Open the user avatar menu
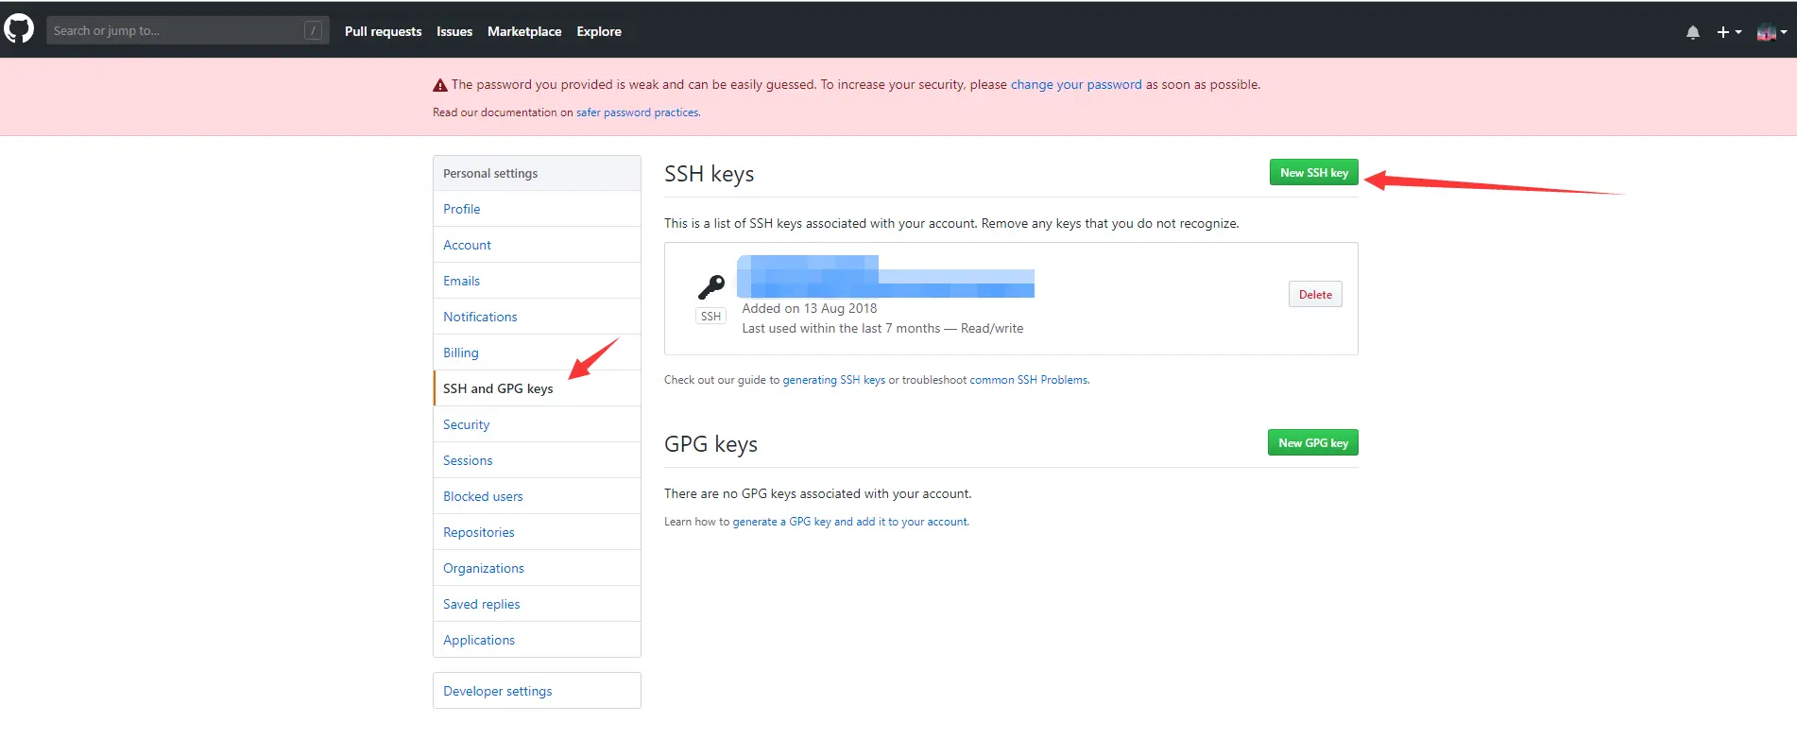 (1771, 32)
